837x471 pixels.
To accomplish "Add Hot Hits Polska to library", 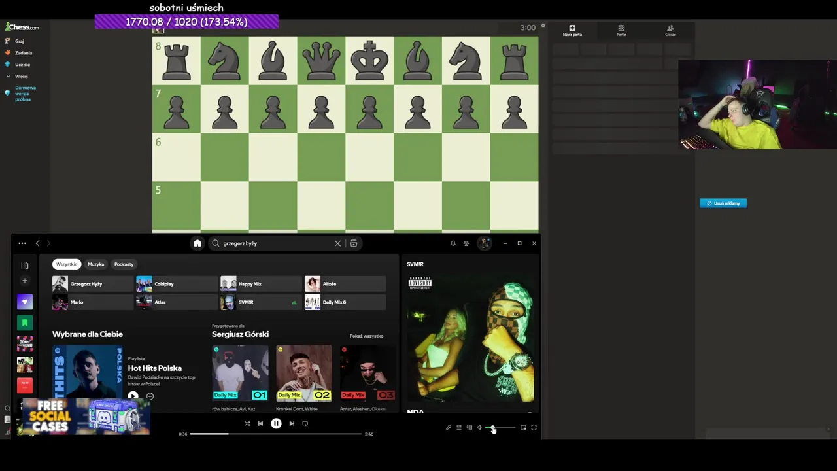I will pos(150,396).
